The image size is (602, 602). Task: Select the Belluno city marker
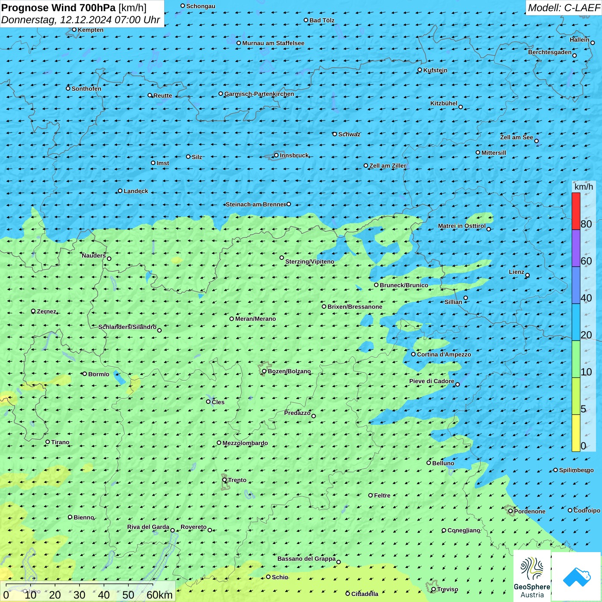click(x=428, y=463)
